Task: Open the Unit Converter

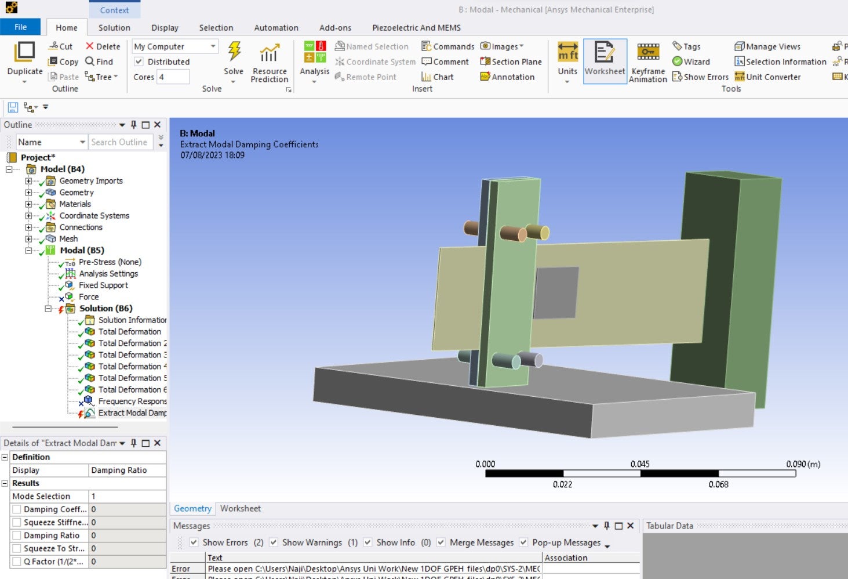Action: [x=767, y=77]
